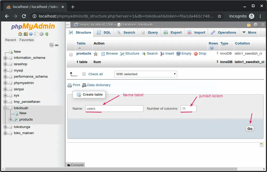Select toko_mainan database in tree
This screenshot has width=267, height=172.
point(24,133)
